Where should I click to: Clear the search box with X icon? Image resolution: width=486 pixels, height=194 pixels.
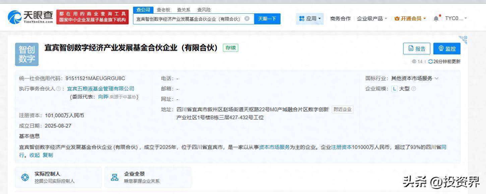[x=247, y=19]
